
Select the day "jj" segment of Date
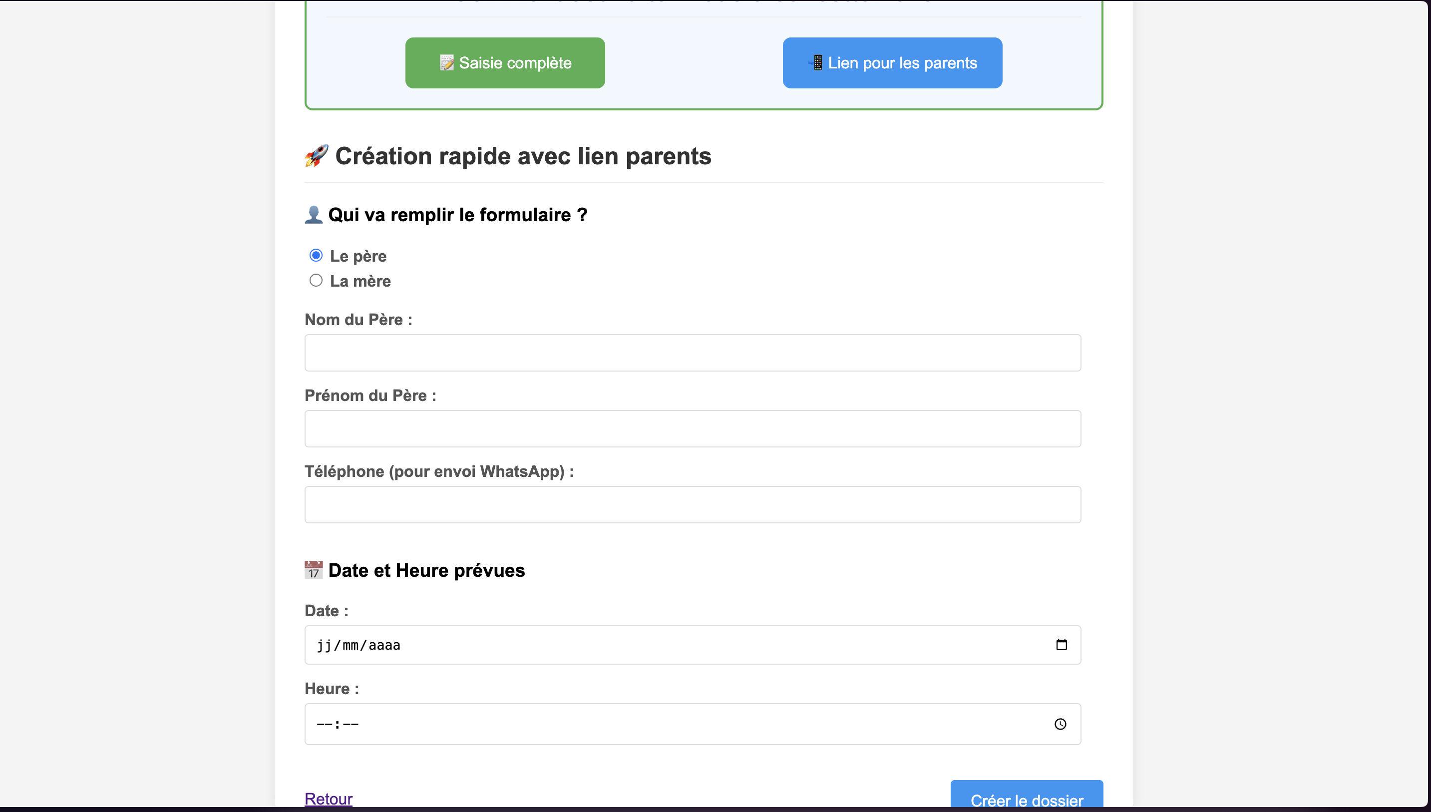pyautogui.click(x=324, y=645)
